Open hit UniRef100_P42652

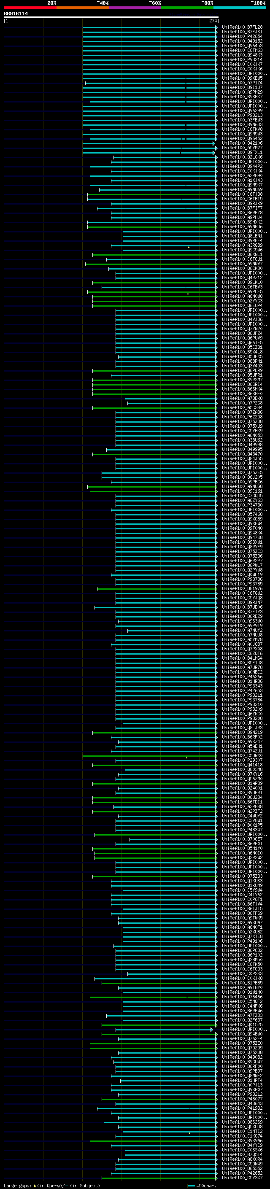coord(242,1173)
